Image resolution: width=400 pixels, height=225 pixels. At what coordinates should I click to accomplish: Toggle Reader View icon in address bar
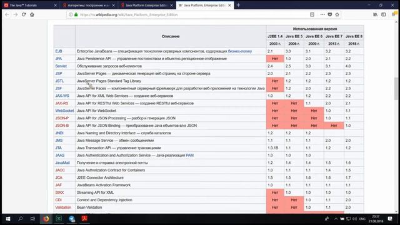(312, 14)
